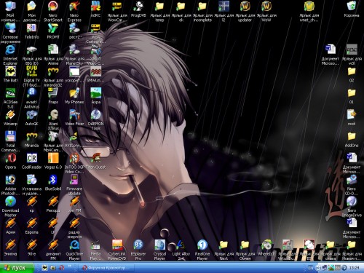Screen dimensions: 364x273
Task: Open the Сетевое окружение network icon
Action: (10, 28)
